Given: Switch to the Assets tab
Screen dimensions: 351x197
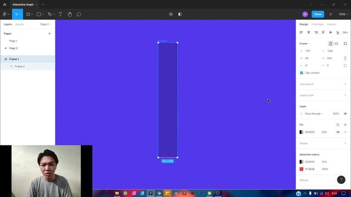Looking at the screenshot, I should click(20, 24).
